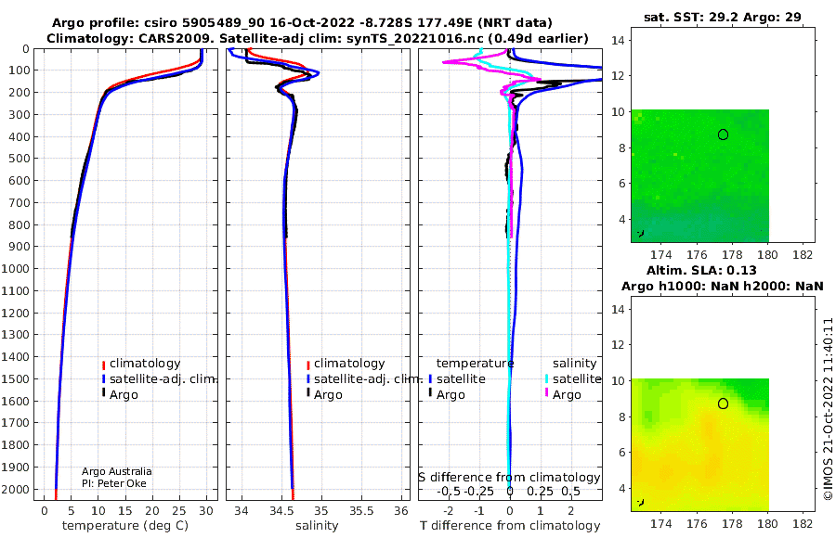836x538 pixels.
Task: Click cyan salinity satellite legend marker
Action: coord(546,379)
